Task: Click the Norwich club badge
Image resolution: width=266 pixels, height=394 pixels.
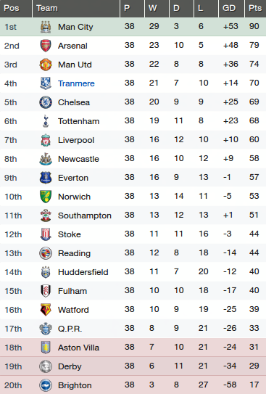Action: [x=46, y=197]
